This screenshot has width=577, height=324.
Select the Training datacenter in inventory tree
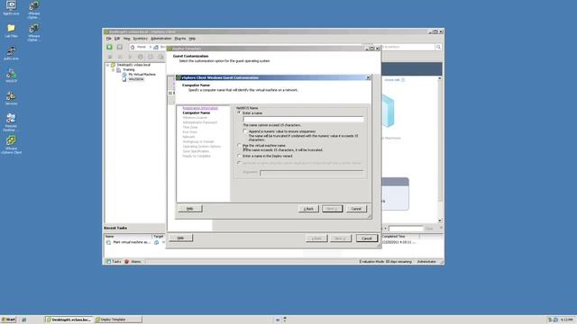(x=128, y=69)
